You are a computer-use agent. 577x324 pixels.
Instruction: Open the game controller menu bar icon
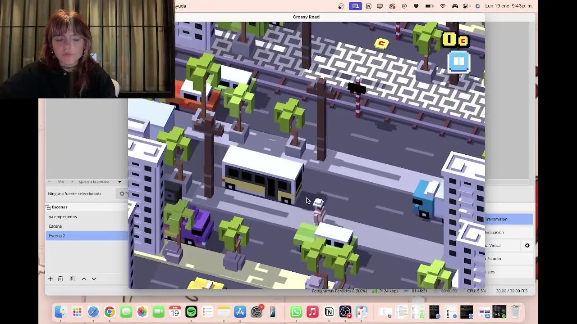click(455, 6)
